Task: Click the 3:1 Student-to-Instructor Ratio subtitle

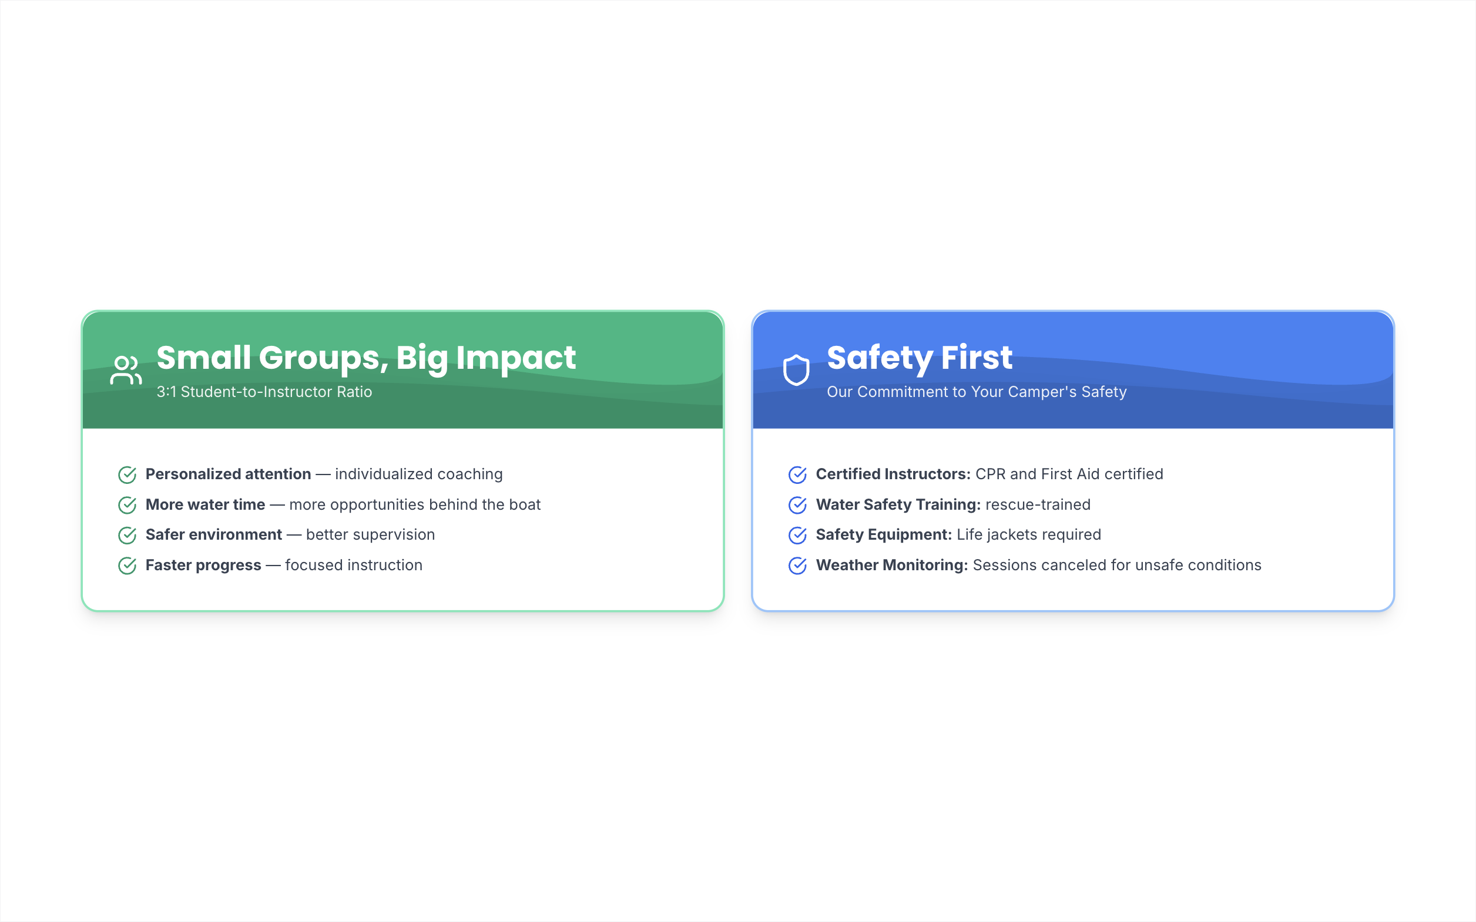Action: point(264,392)
